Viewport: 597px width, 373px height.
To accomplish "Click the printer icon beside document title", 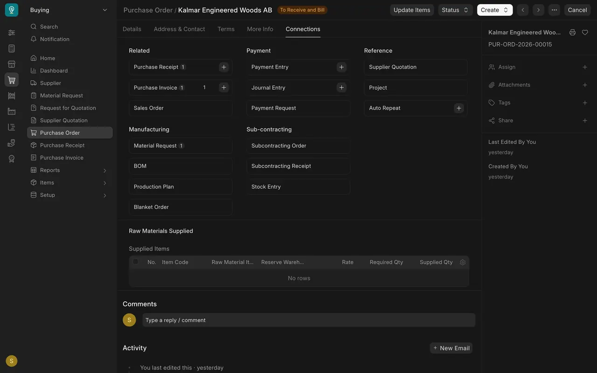I will [572, 33].
